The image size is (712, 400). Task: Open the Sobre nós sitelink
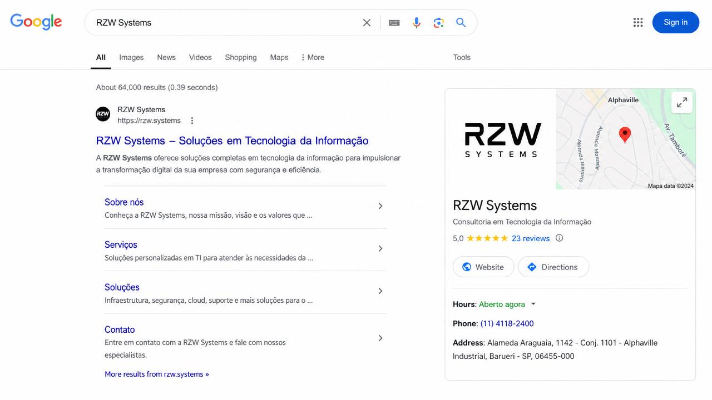click(x=124, y=202)
